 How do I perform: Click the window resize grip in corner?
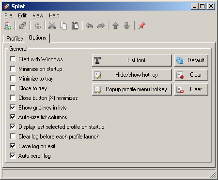(x=213, y=175)
